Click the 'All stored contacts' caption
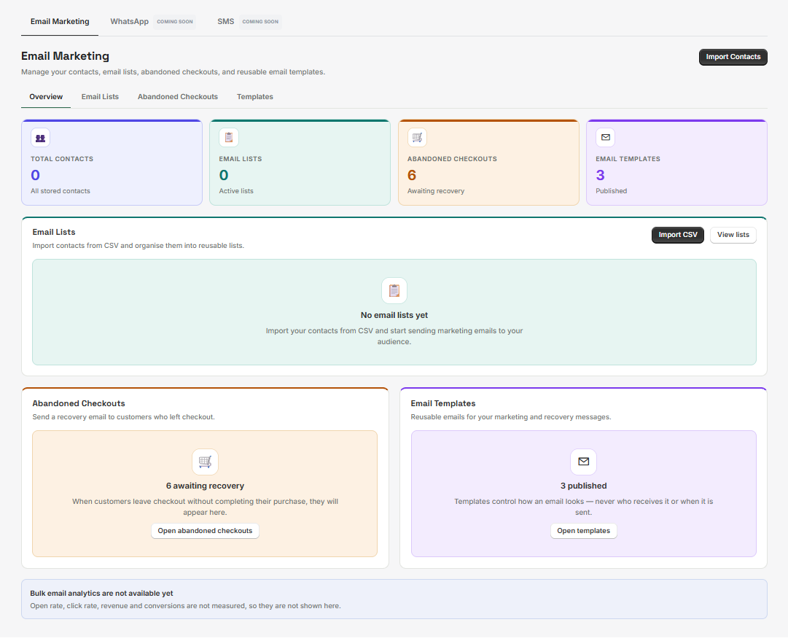 (x=61, y=192)
